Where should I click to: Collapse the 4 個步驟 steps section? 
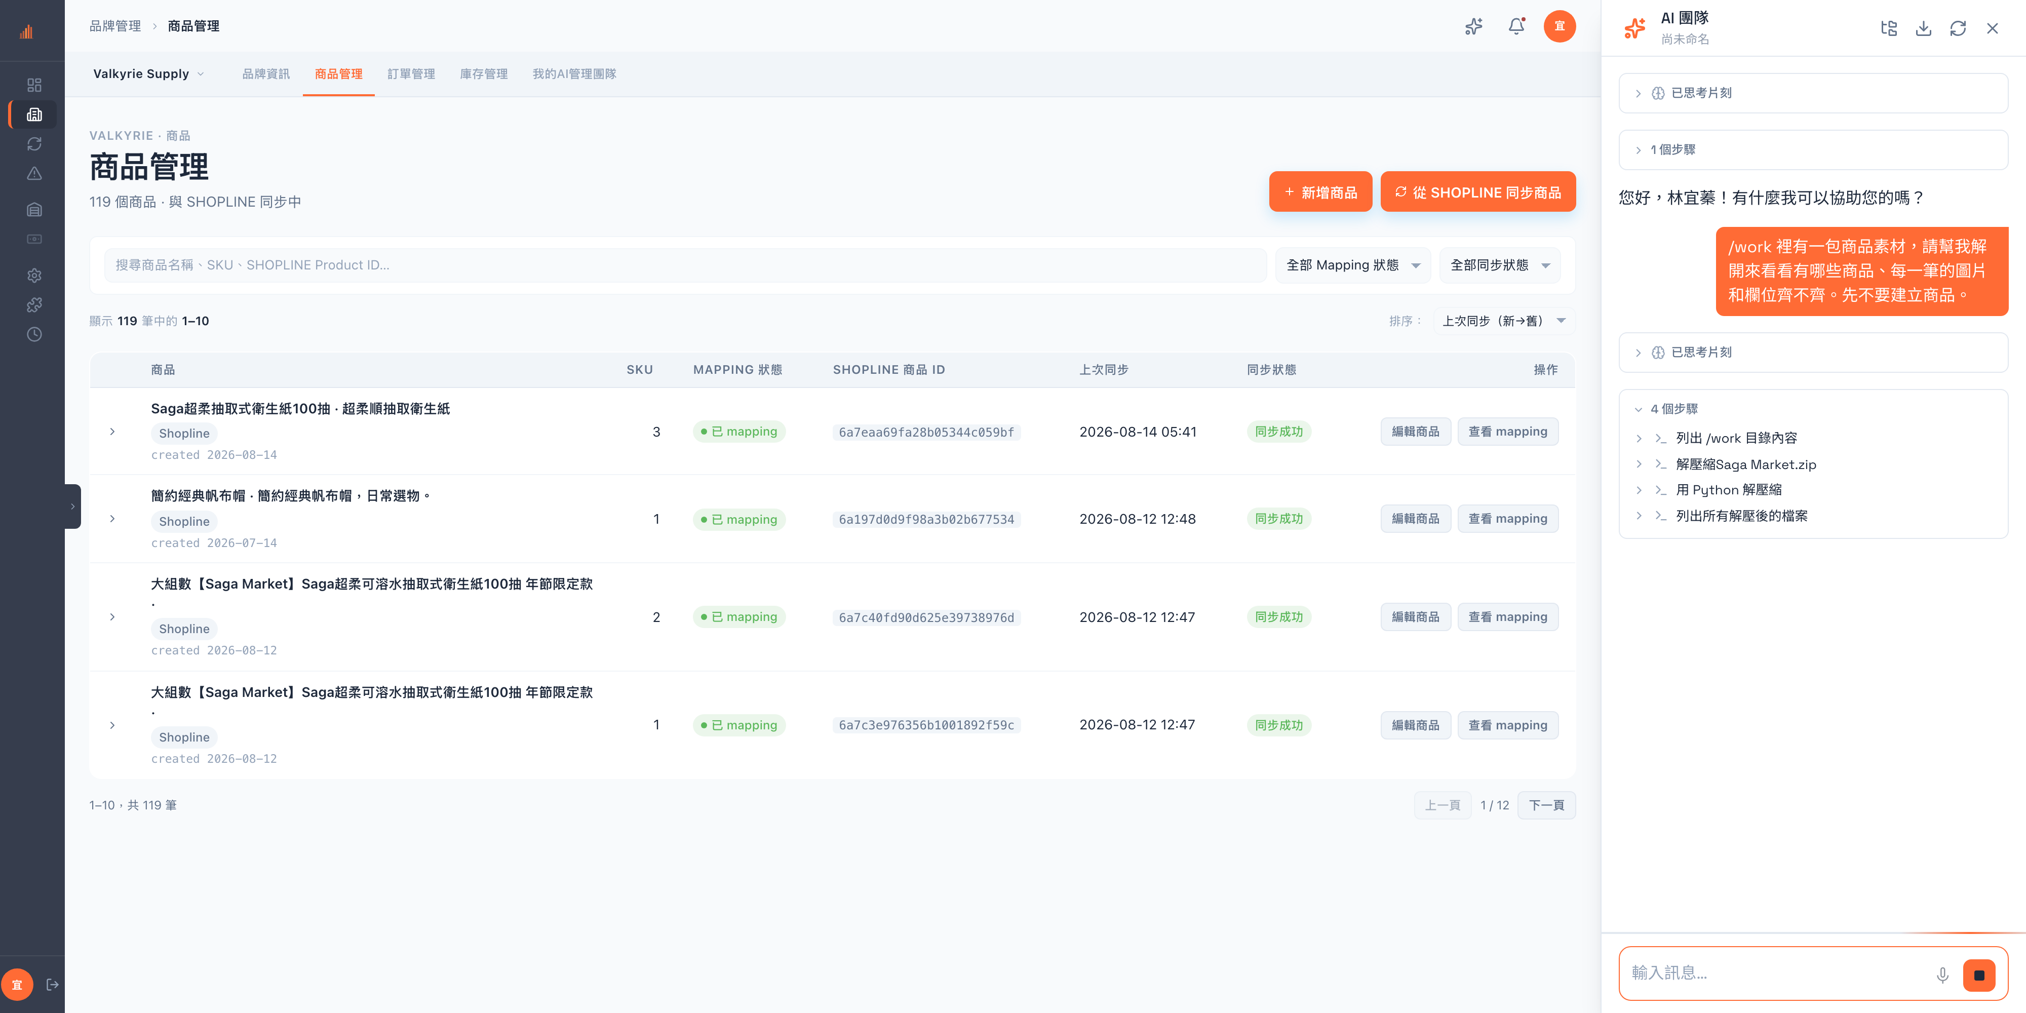[x=1666, y=408]
